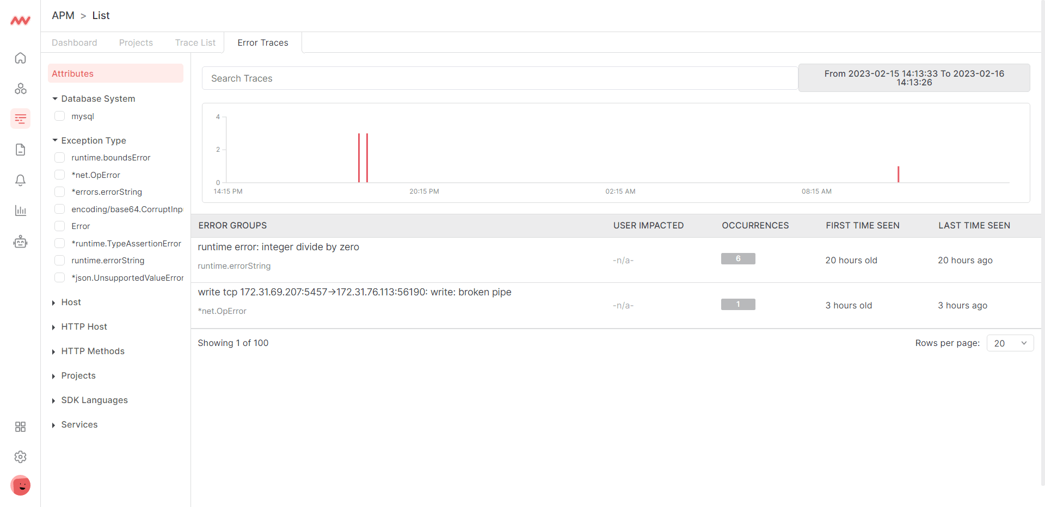Image resolution: width=1045 pixels, height=507 pixels.
Task: Switch to the Trace List tab
Action: coord(195,42)
